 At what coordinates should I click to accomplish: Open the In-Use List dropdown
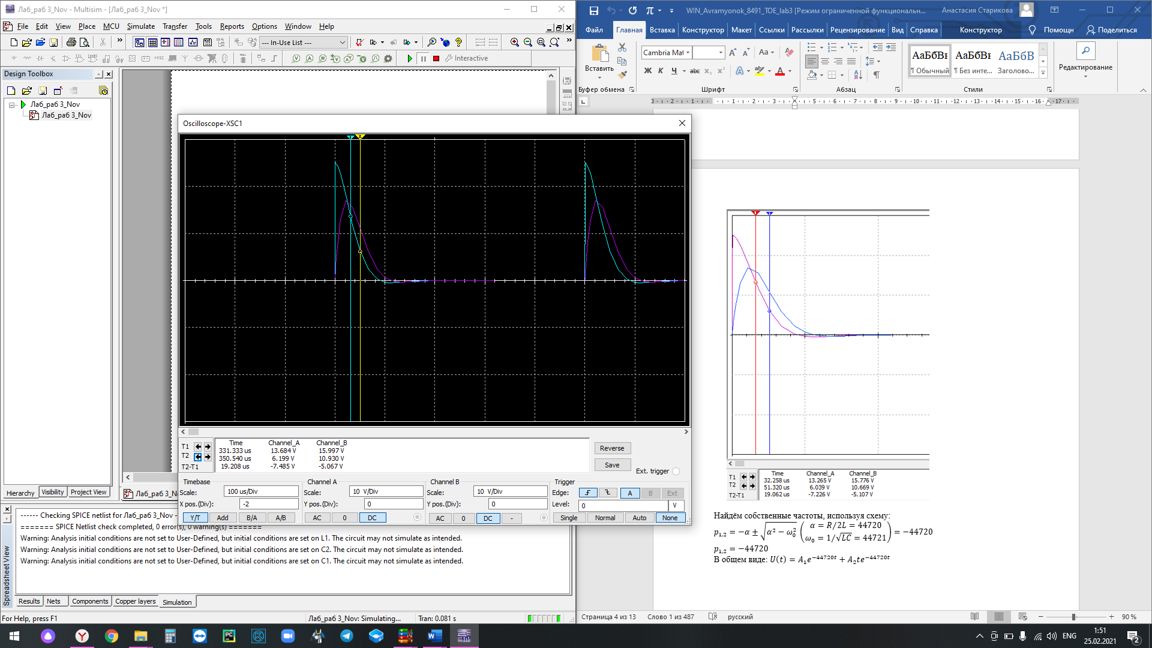click(343, 42)
